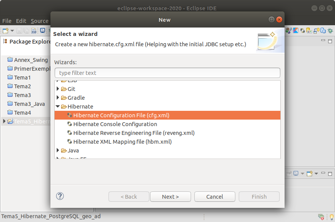
Task: Open the Edit menu
Action: 21,21
